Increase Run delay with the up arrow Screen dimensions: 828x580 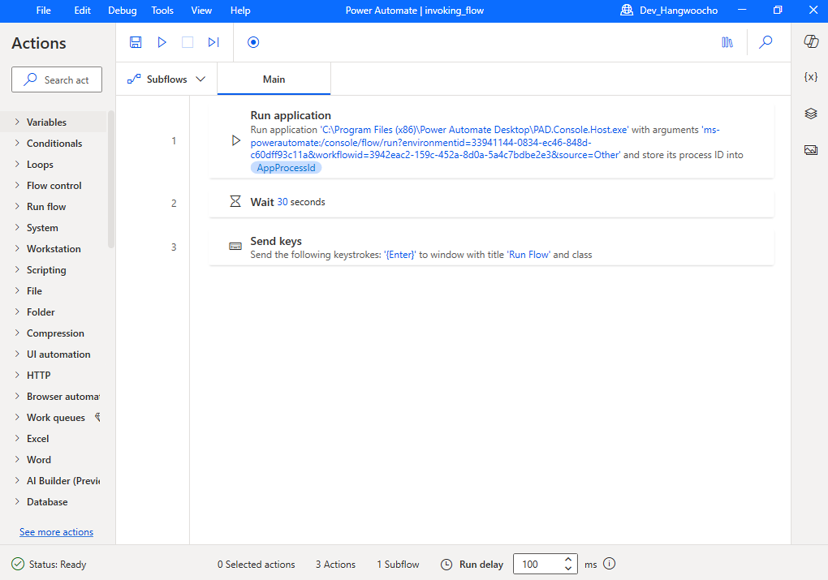click(x=568, y=560)
